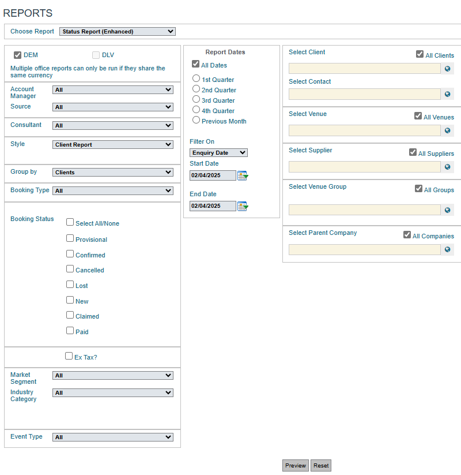Enable the Ex Tax? checkbox

tap(69, 356)
